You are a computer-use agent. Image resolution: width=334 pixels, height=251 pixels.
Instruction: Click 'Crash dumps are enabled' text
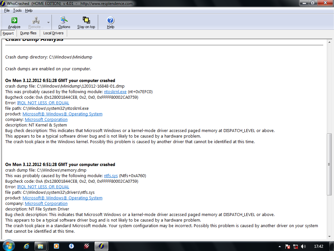[48, 69]
